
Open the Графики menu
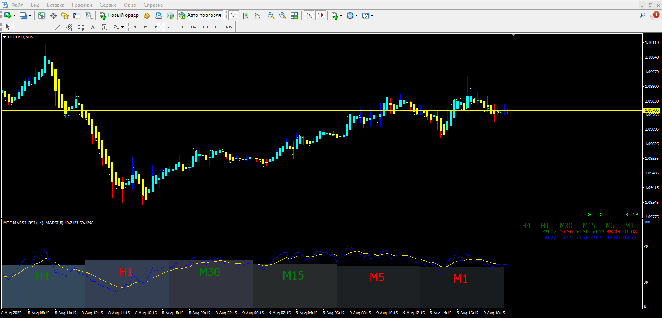(x=82, y=5)
